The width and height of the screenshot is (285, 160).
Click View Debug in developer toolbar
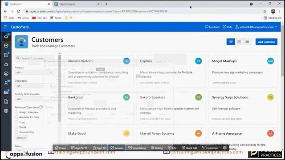(137, 148)
